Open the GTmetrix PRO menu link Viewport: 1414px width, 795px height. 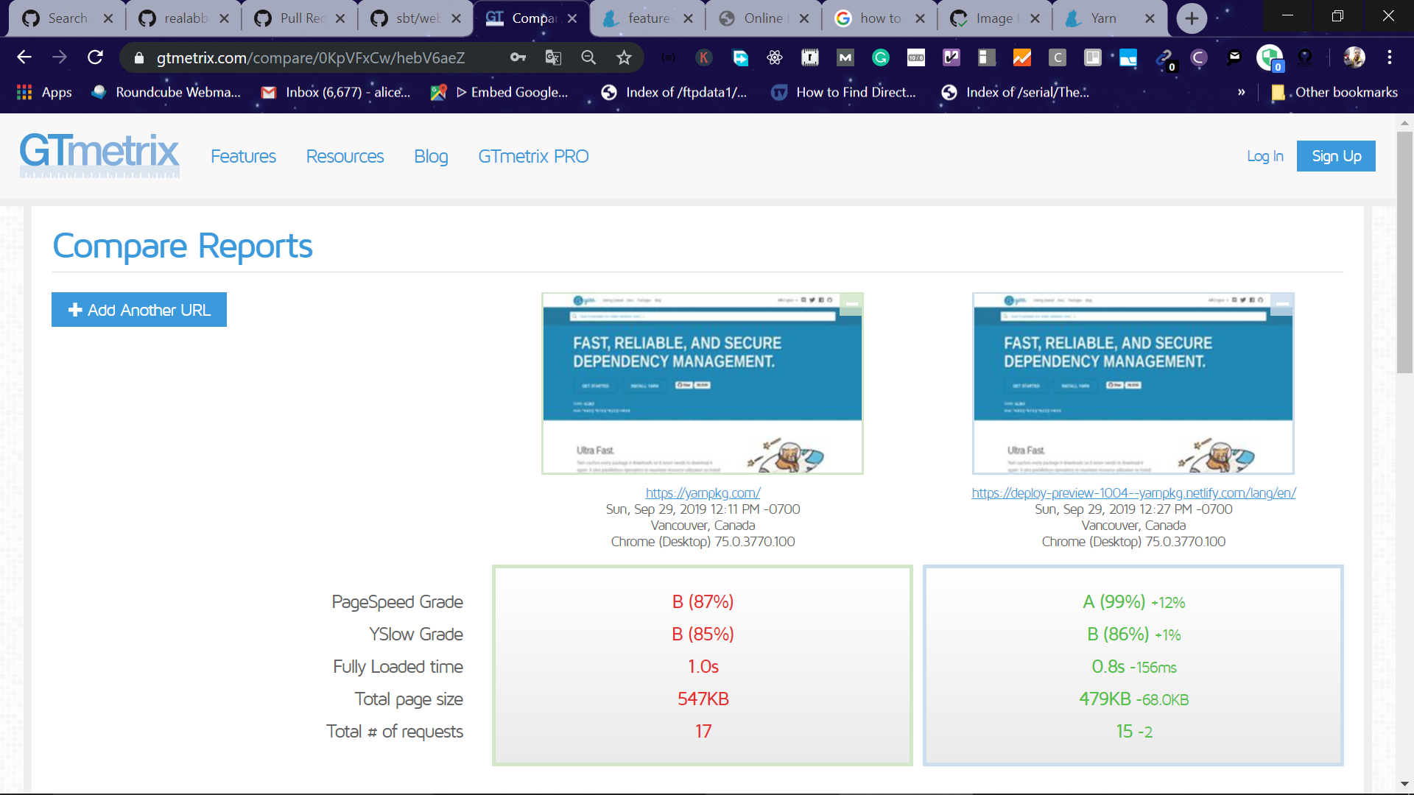click(533, 156)
